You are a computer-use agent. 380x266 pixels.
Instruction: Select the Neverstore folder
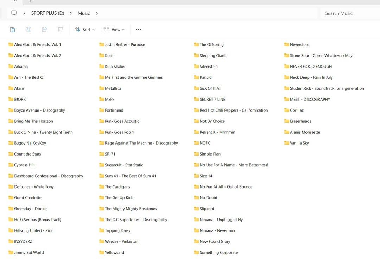pyautogui.click(x=297, y=45)
